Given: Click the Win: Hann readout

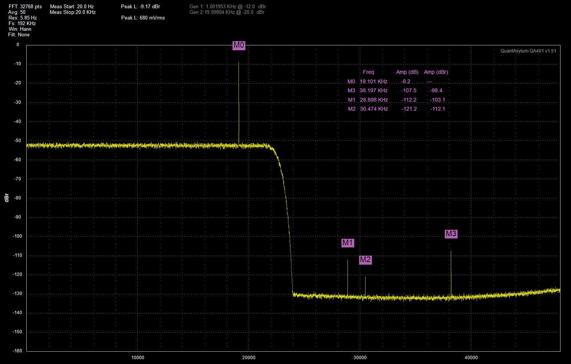Looking at the screenshot, I should point(20,29).
